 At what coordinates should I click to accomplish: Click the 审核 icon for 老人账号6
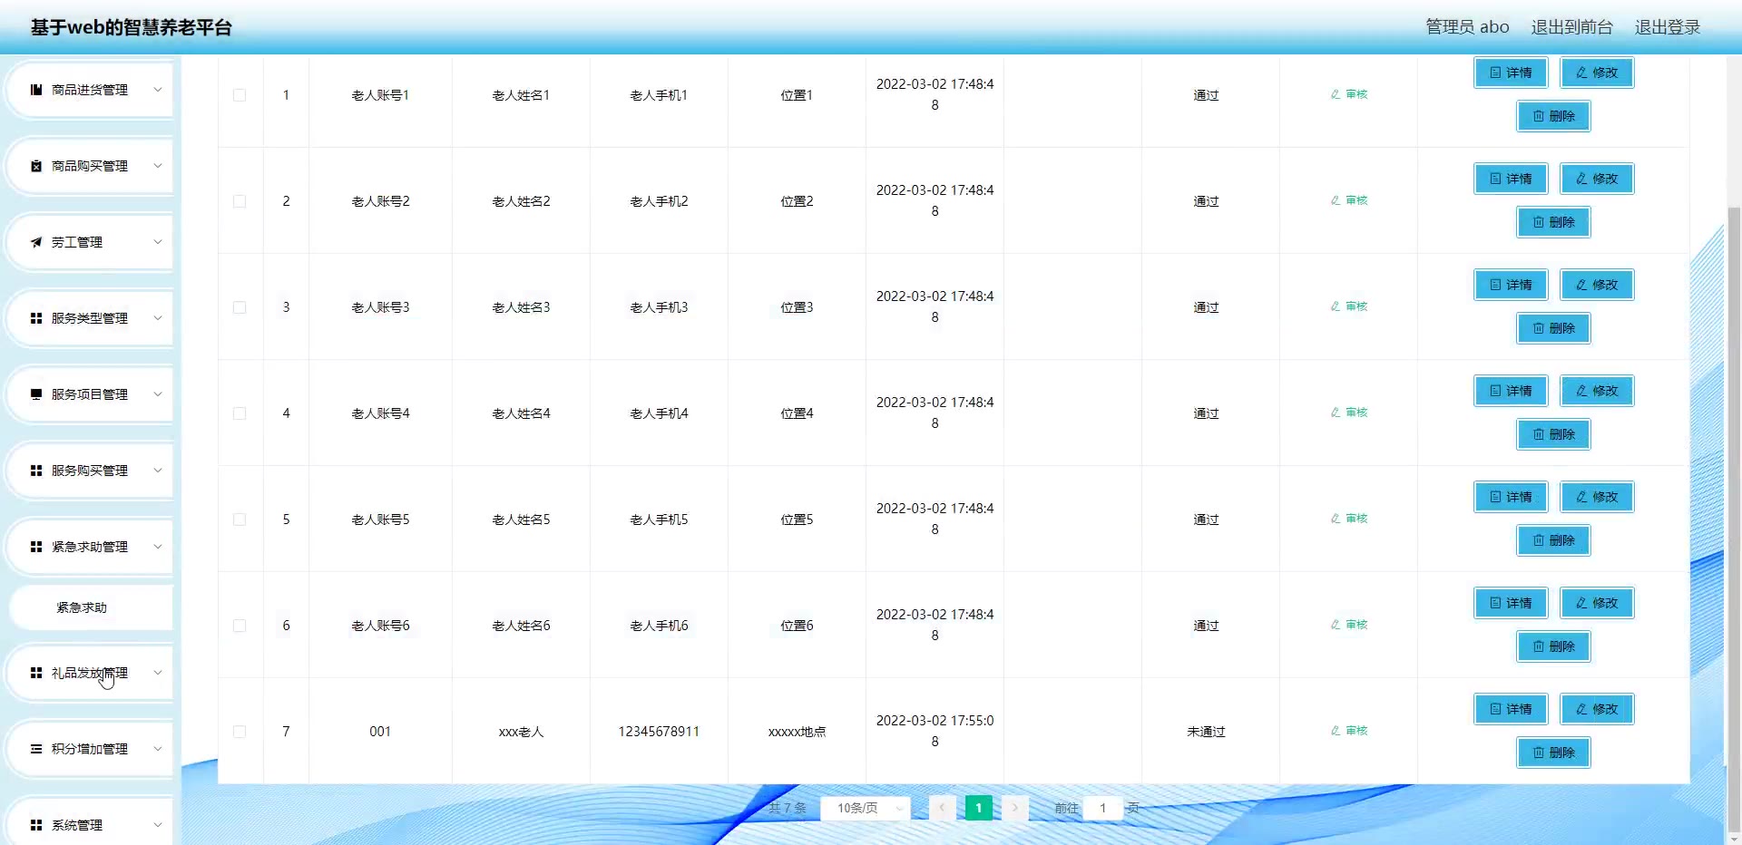1336,625
